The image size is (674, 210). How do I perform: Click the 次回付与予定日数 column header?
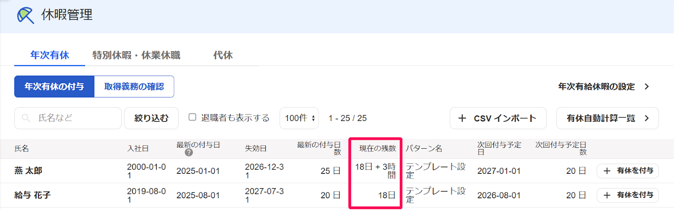[561, 148]
